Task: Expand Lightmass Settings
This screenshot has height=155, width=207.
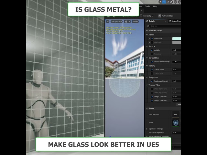Action: (x=147, y=129)
